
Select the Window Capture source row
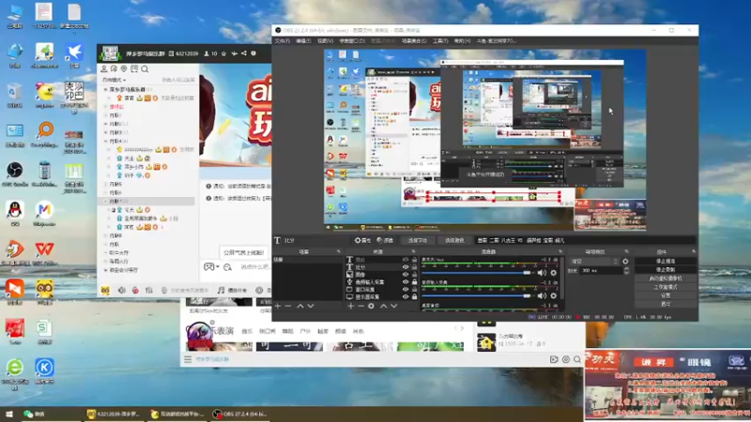coord(382,290)
